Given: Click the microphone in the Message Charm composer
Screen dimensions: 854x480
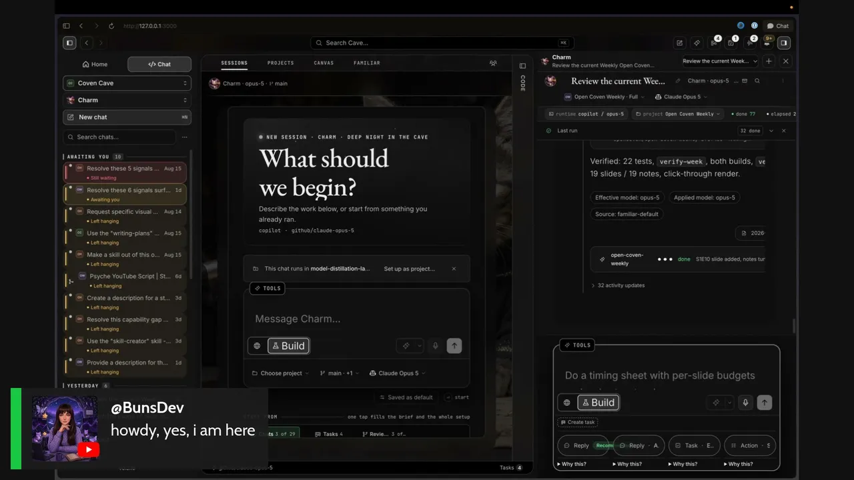Looking at the screenshot, I should (436, 346).
